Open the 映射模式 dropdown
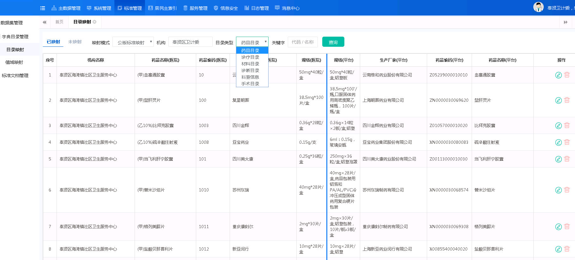This screenshot has width=575, height=260. coord(133,42)
